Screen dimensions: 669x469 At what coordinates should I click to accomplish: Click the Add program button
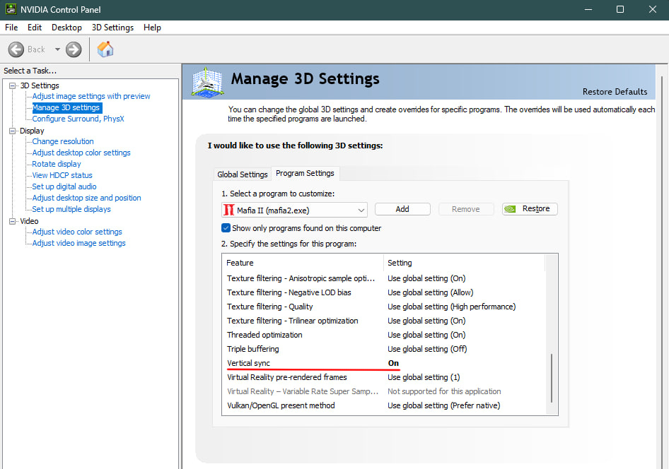[x=402, y=209]
